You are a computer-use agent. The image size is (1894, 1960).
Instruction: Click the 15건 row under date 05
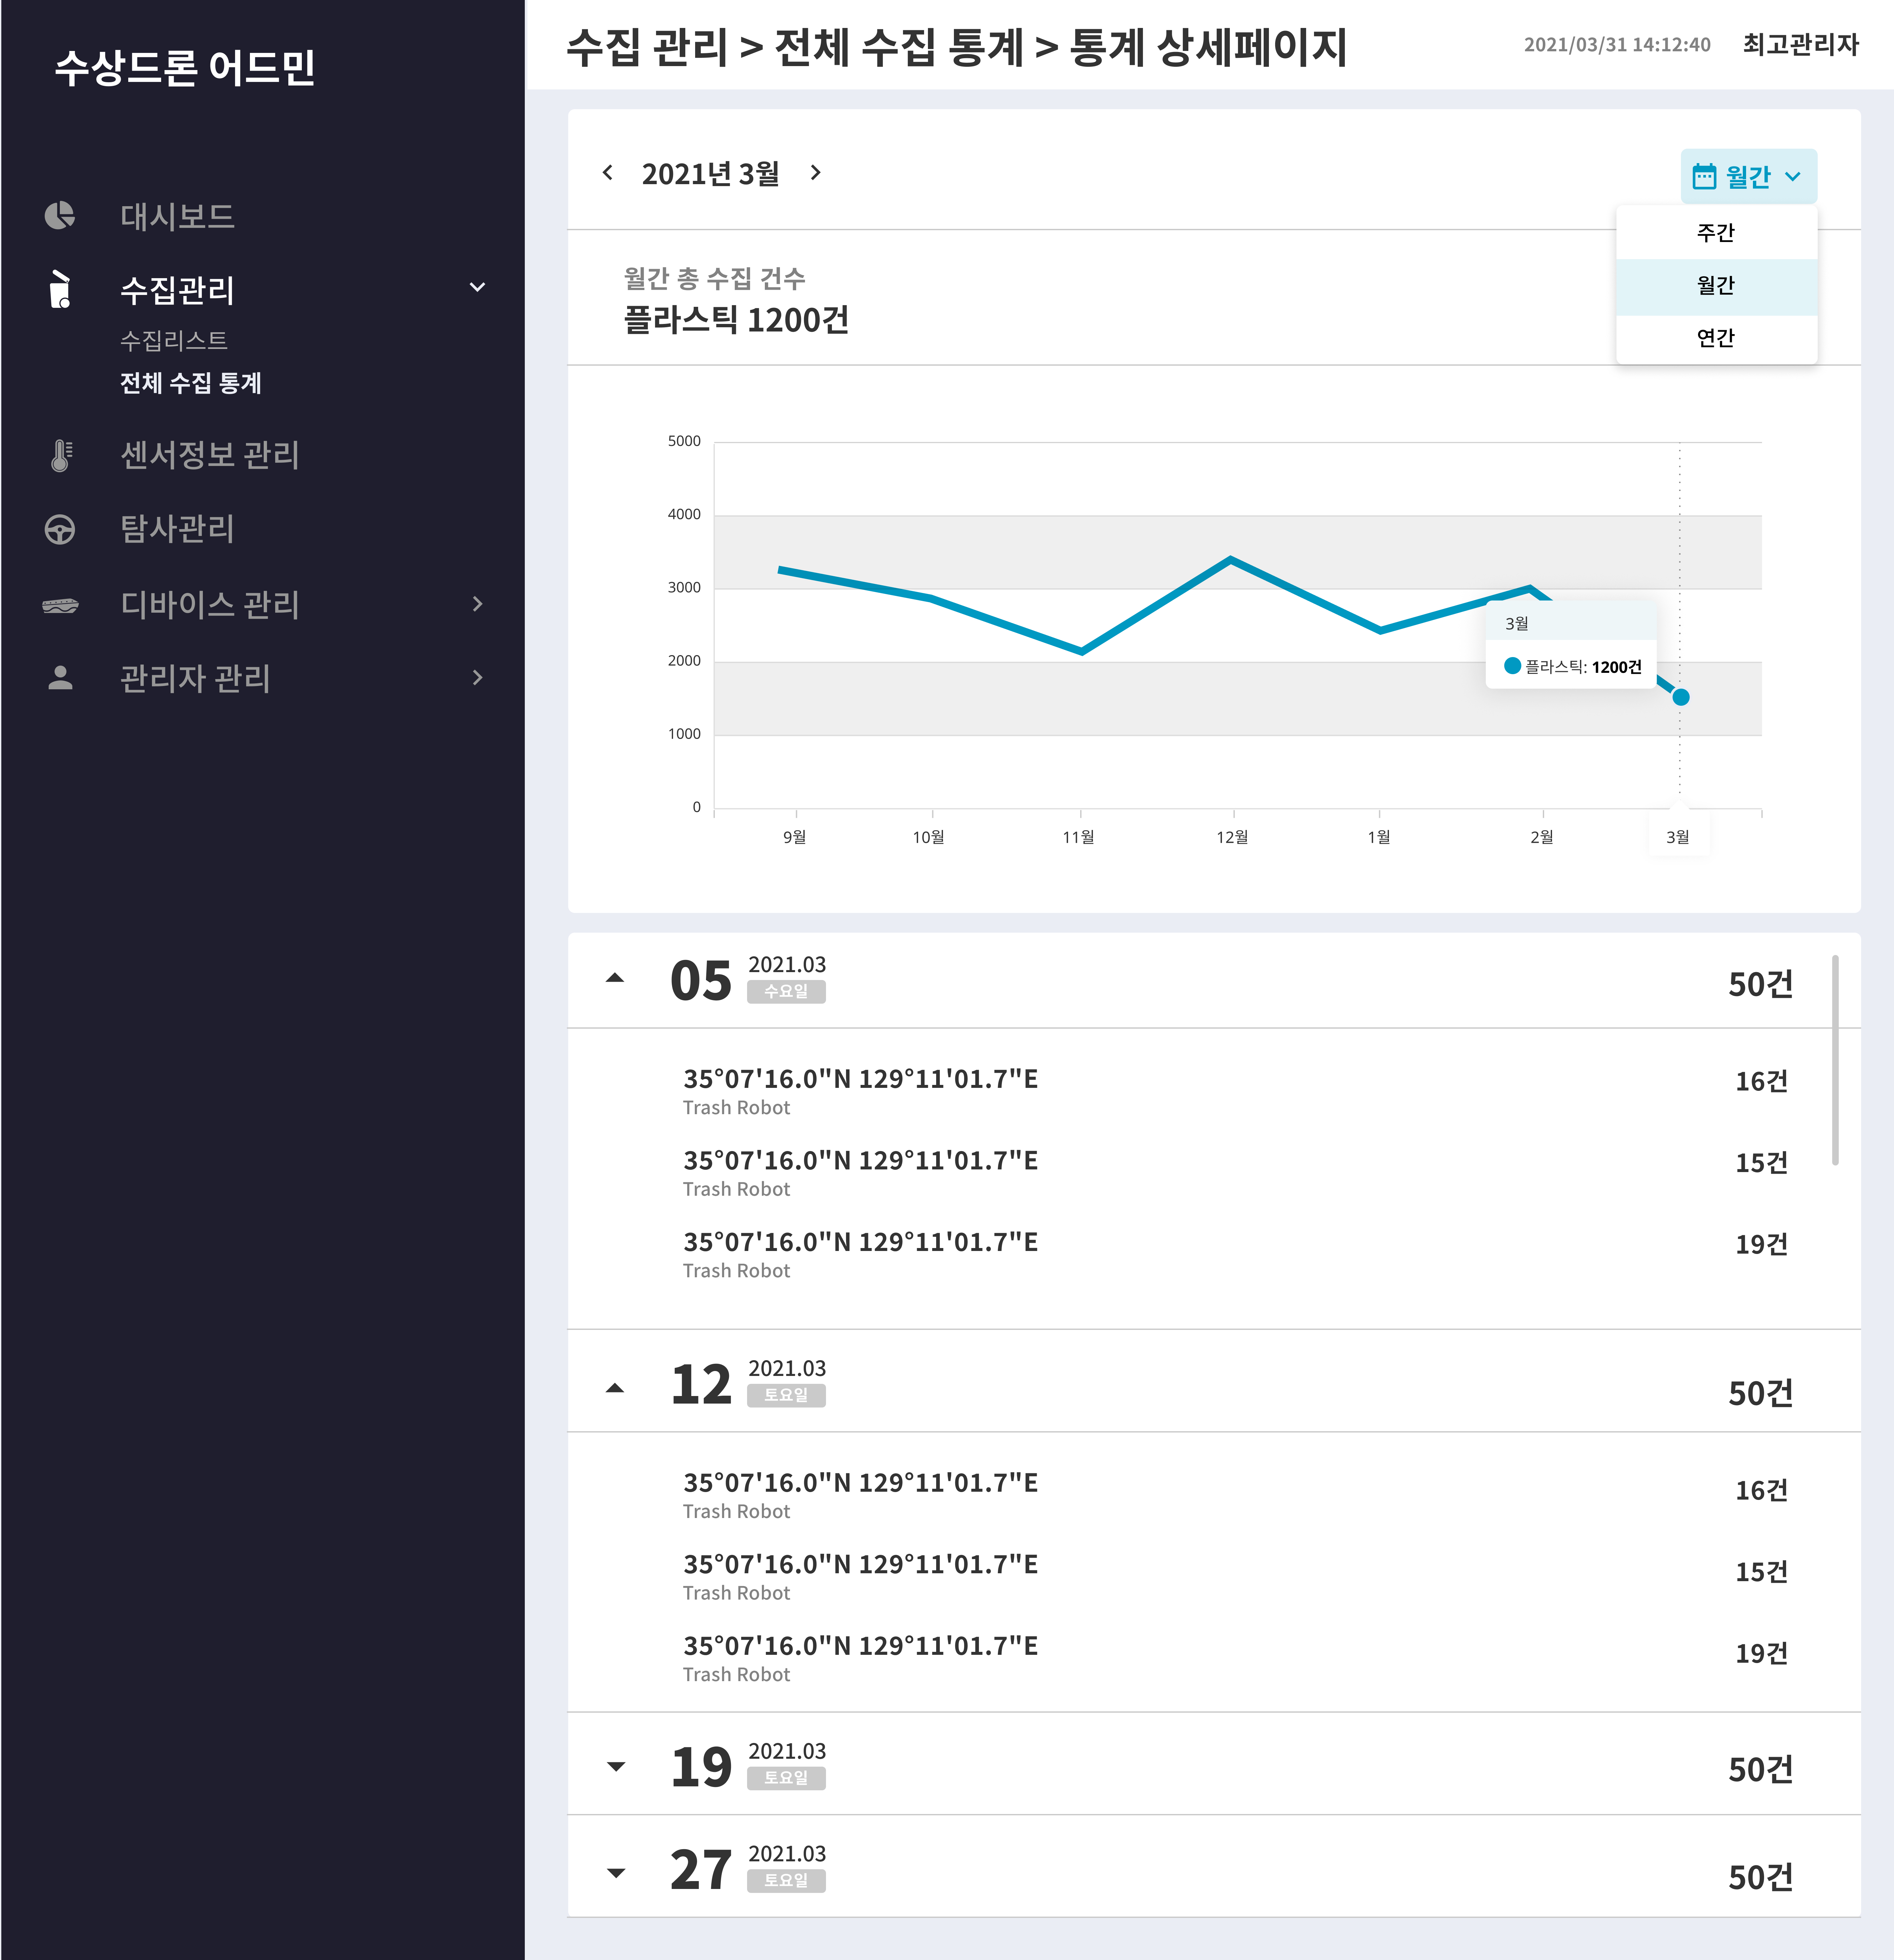tap(1214, 1173)
